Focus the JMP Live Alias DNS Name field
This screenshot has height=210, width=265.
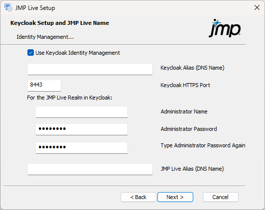click(90, 169)
